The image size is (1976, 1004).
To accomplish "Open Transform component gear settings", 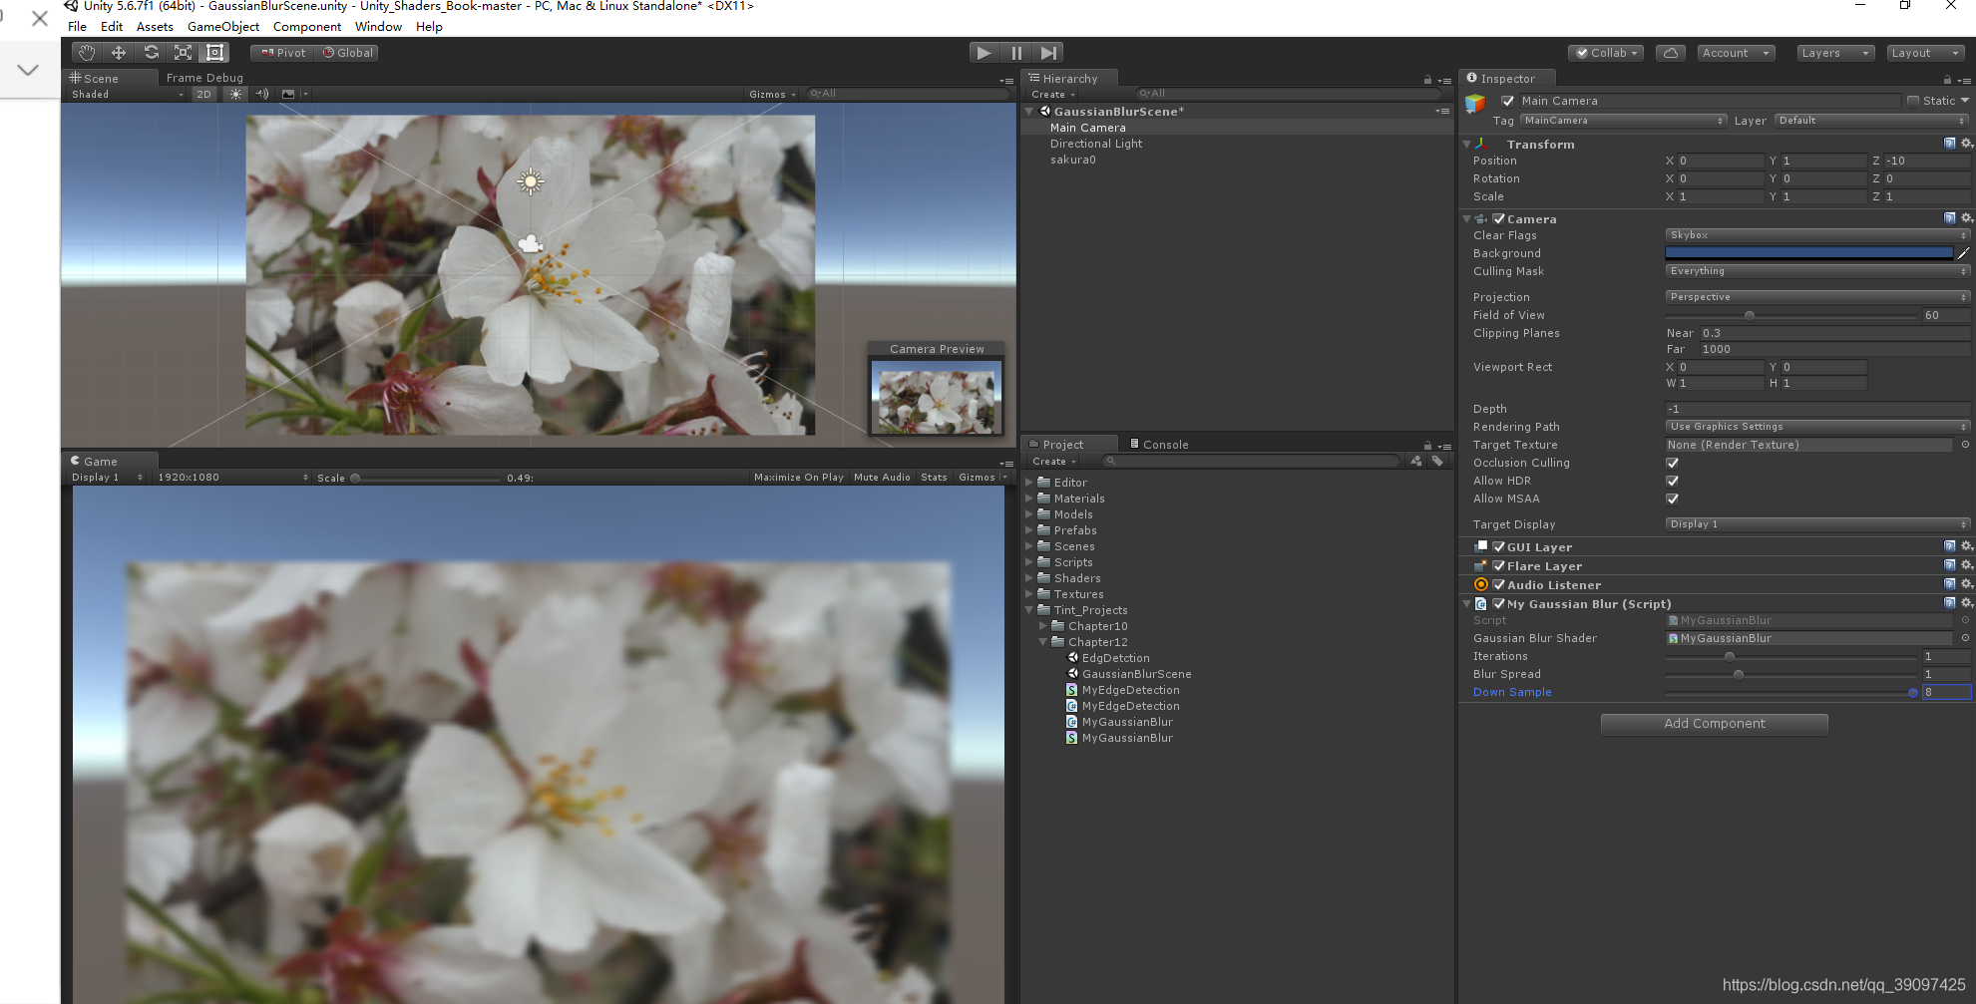I will [1967, 144].
